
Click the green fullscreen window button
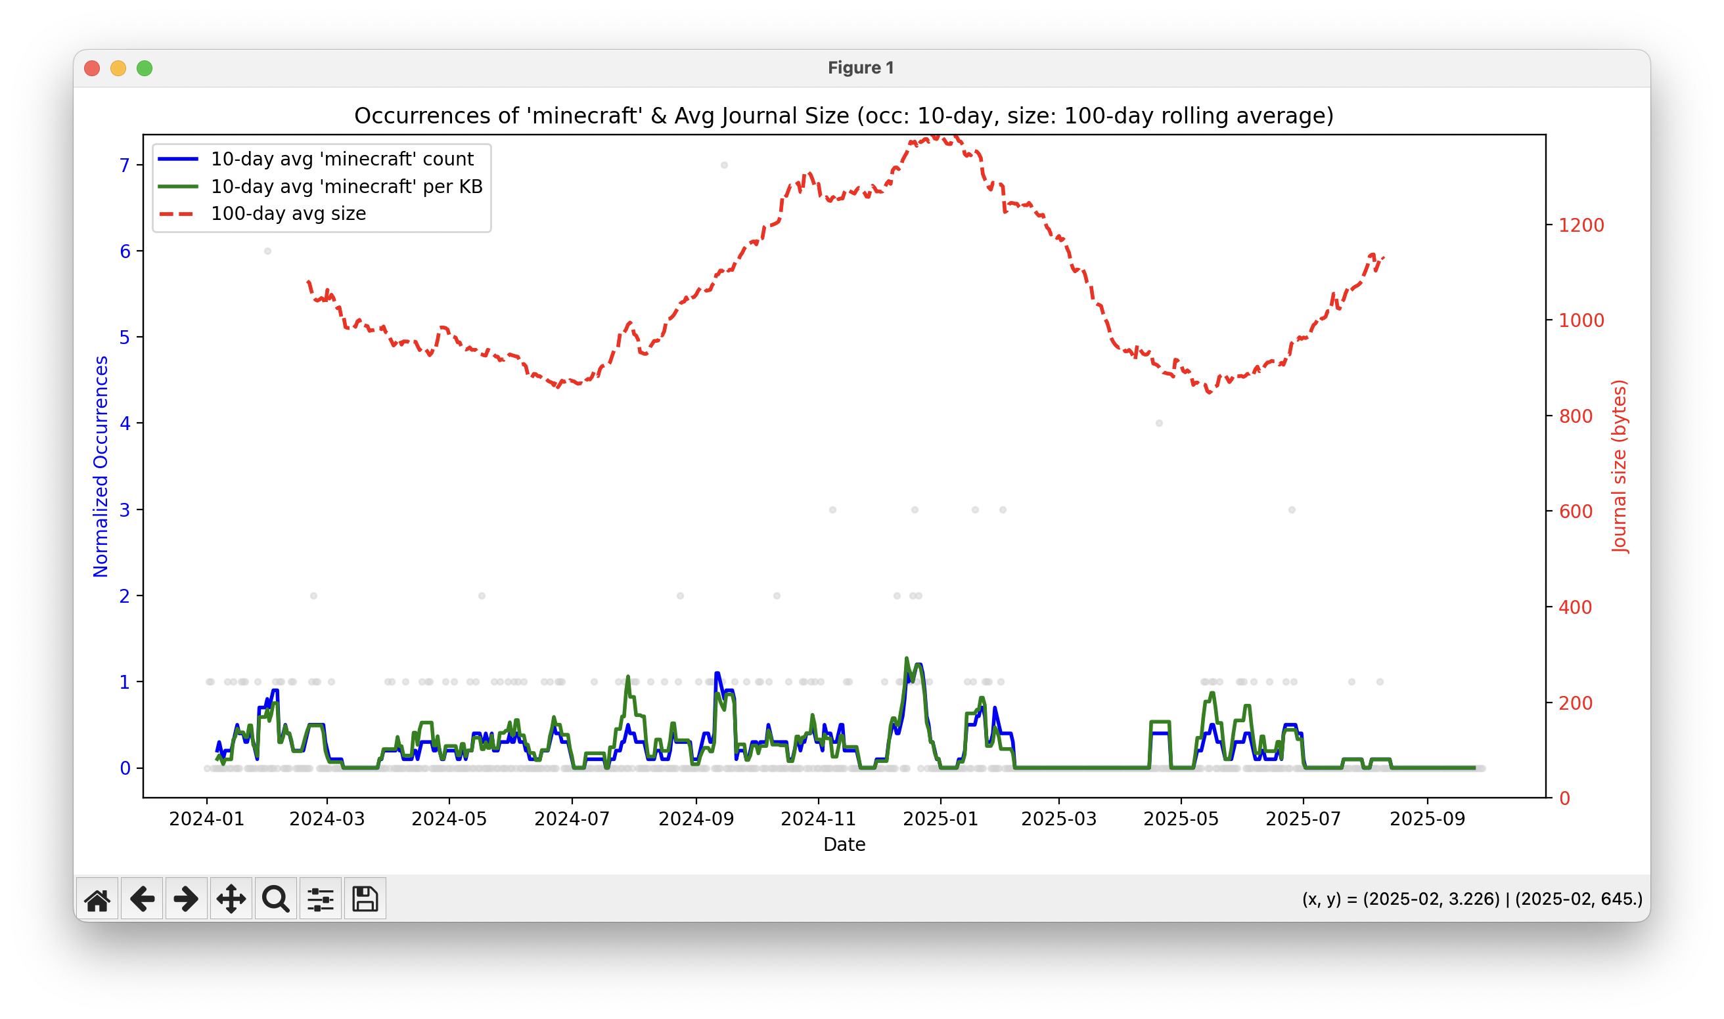pos(145,69)
